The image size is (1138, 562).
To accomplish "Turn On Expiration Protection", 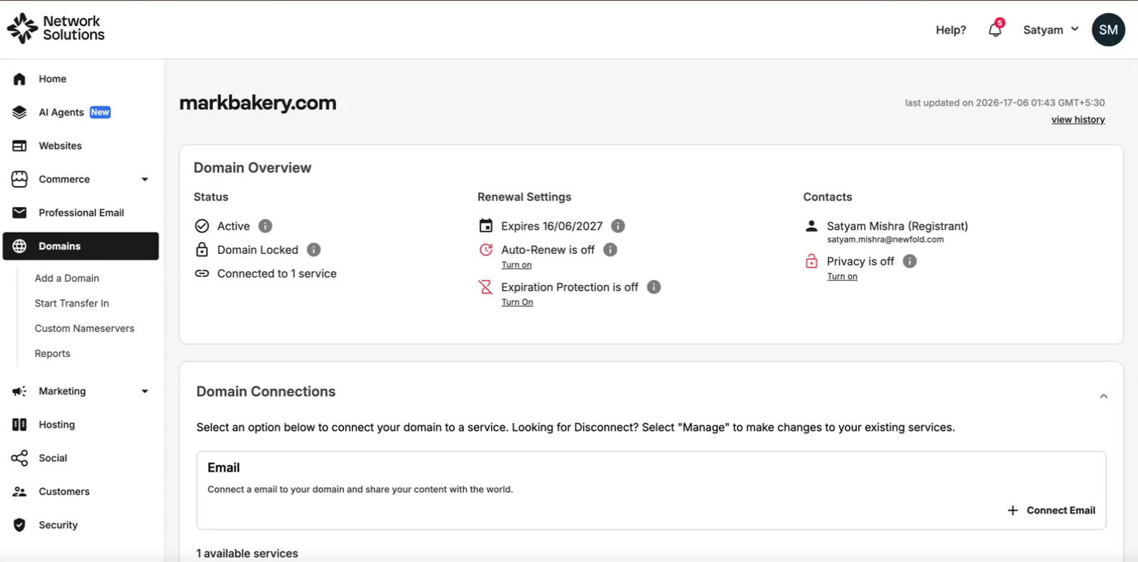I will click(517, 302).
